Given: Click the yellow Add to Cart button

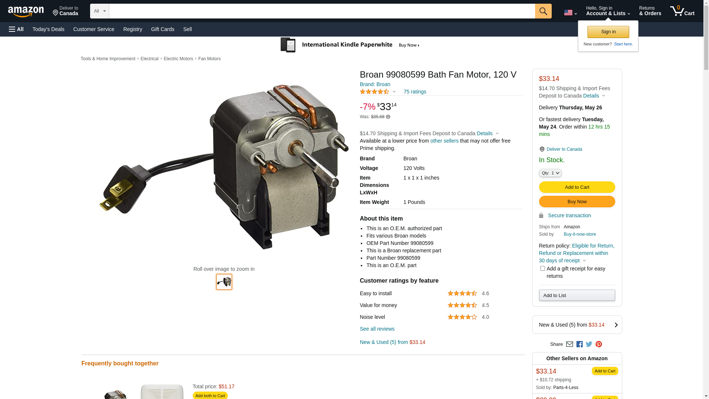Looking at the screenshot, I should click(577, 187).
